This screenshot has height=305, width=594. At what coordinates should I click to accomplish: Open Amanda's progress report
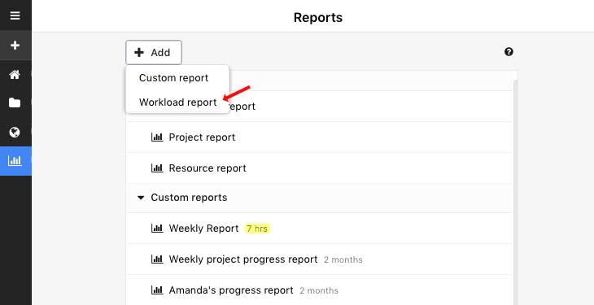point(231,290)
